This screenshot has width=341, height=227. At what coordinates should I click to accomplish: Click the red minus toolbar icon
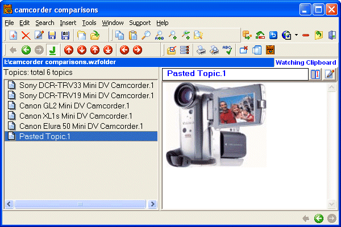pyautogui.click(x=306, y=35)
